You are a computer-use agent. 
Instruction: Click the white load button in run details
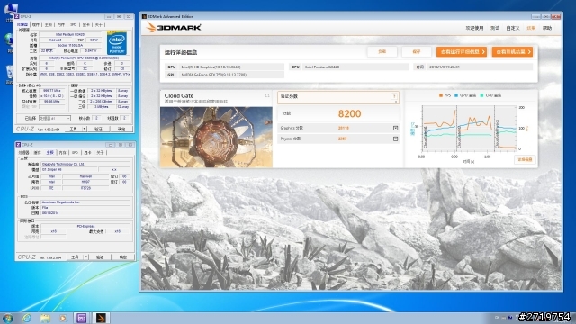tap(382, 52)
